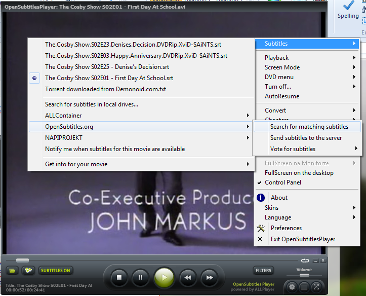Open settings via the gear icon

(292, 287)
